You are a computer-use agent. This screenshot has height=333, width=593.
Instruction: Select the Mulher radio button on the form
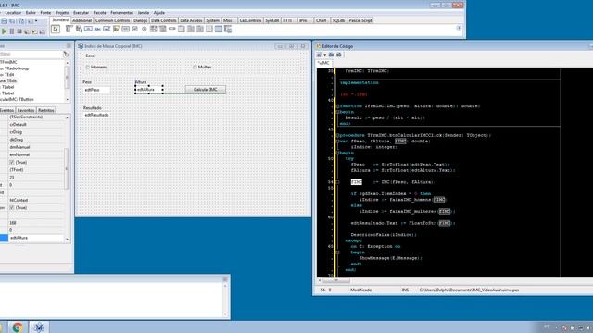point(195,68)
